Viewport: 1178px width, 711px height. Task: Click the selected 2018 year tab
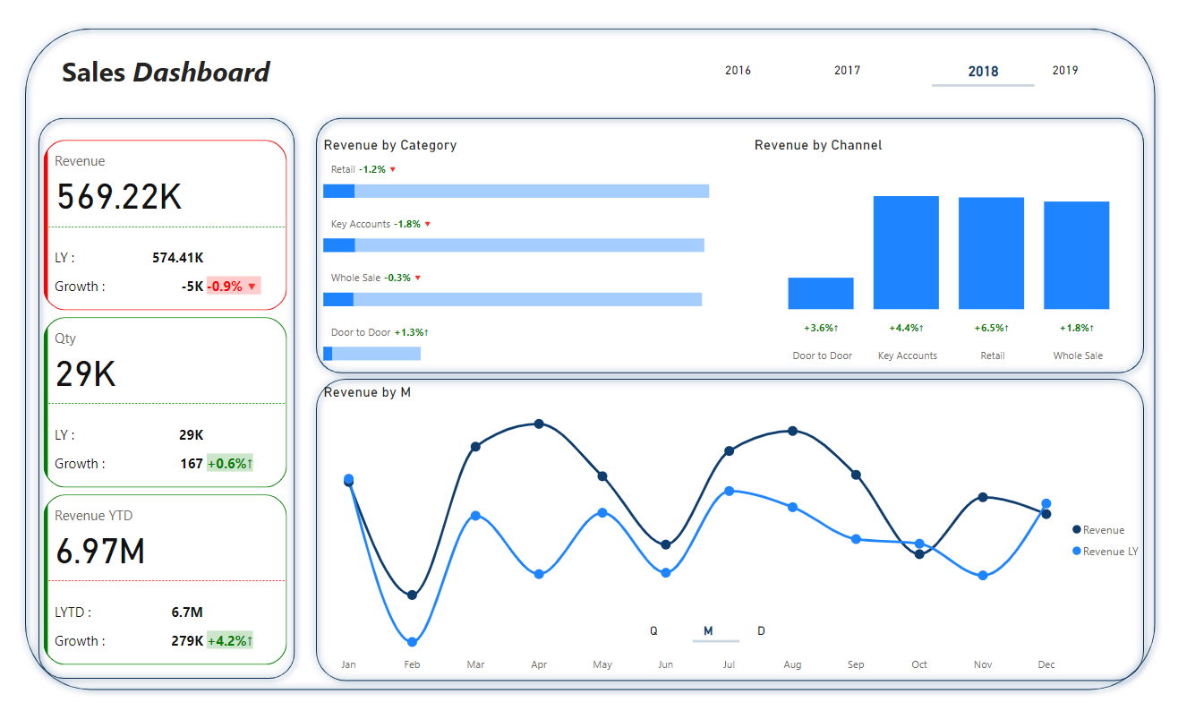(983, 72)
